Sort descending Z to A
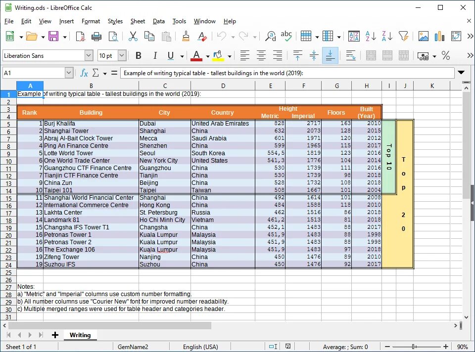The height and width of the screenshot is (352, 475). point(387,37)
